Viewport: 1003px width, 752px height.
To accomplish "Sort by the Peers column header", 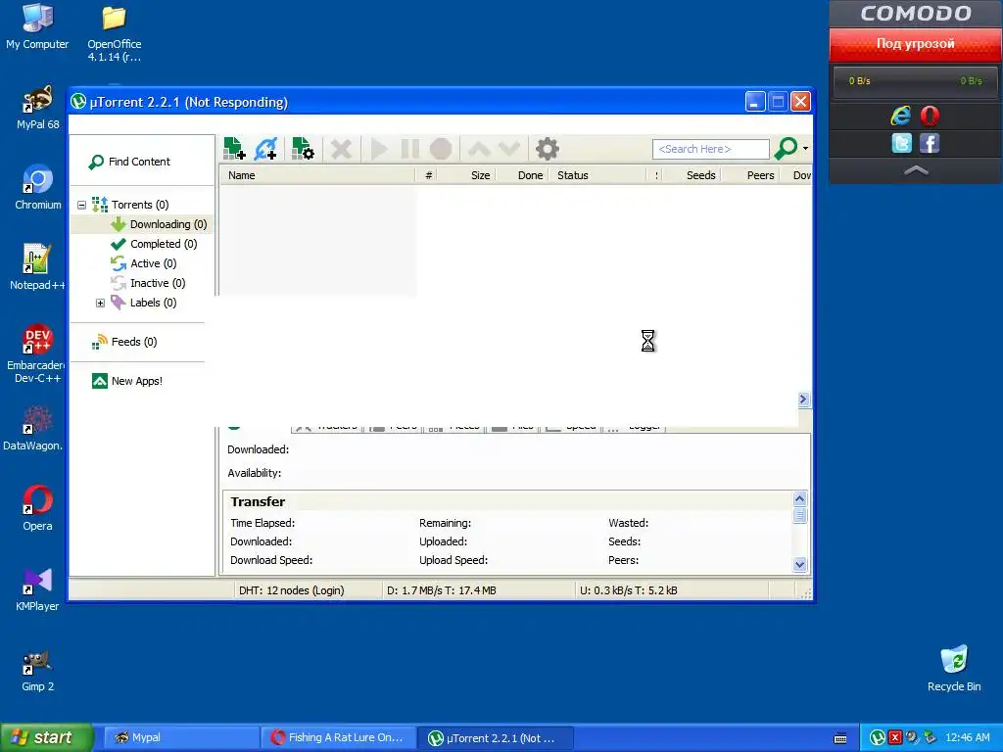I will 750,175.
